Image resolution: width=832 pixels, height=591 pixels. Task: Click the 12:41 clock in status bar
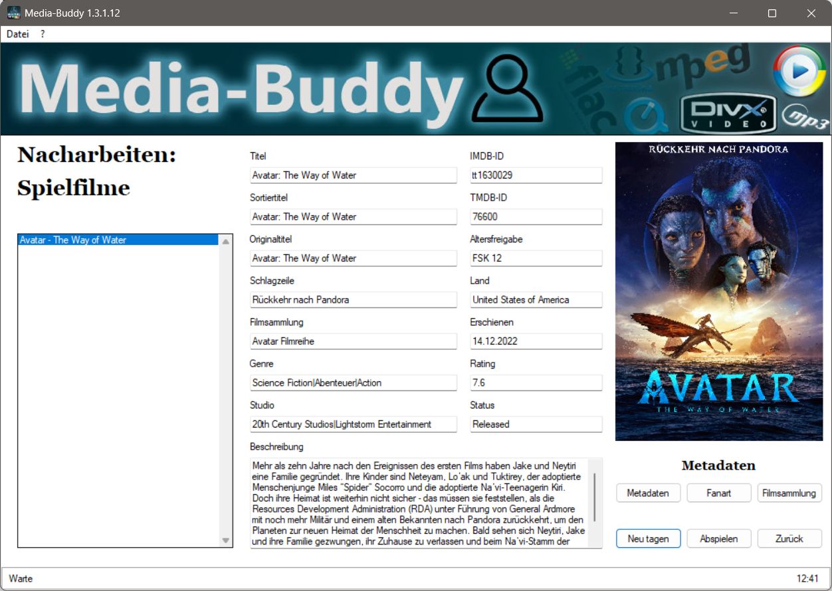pyautogui.click(x=807, y=578)
